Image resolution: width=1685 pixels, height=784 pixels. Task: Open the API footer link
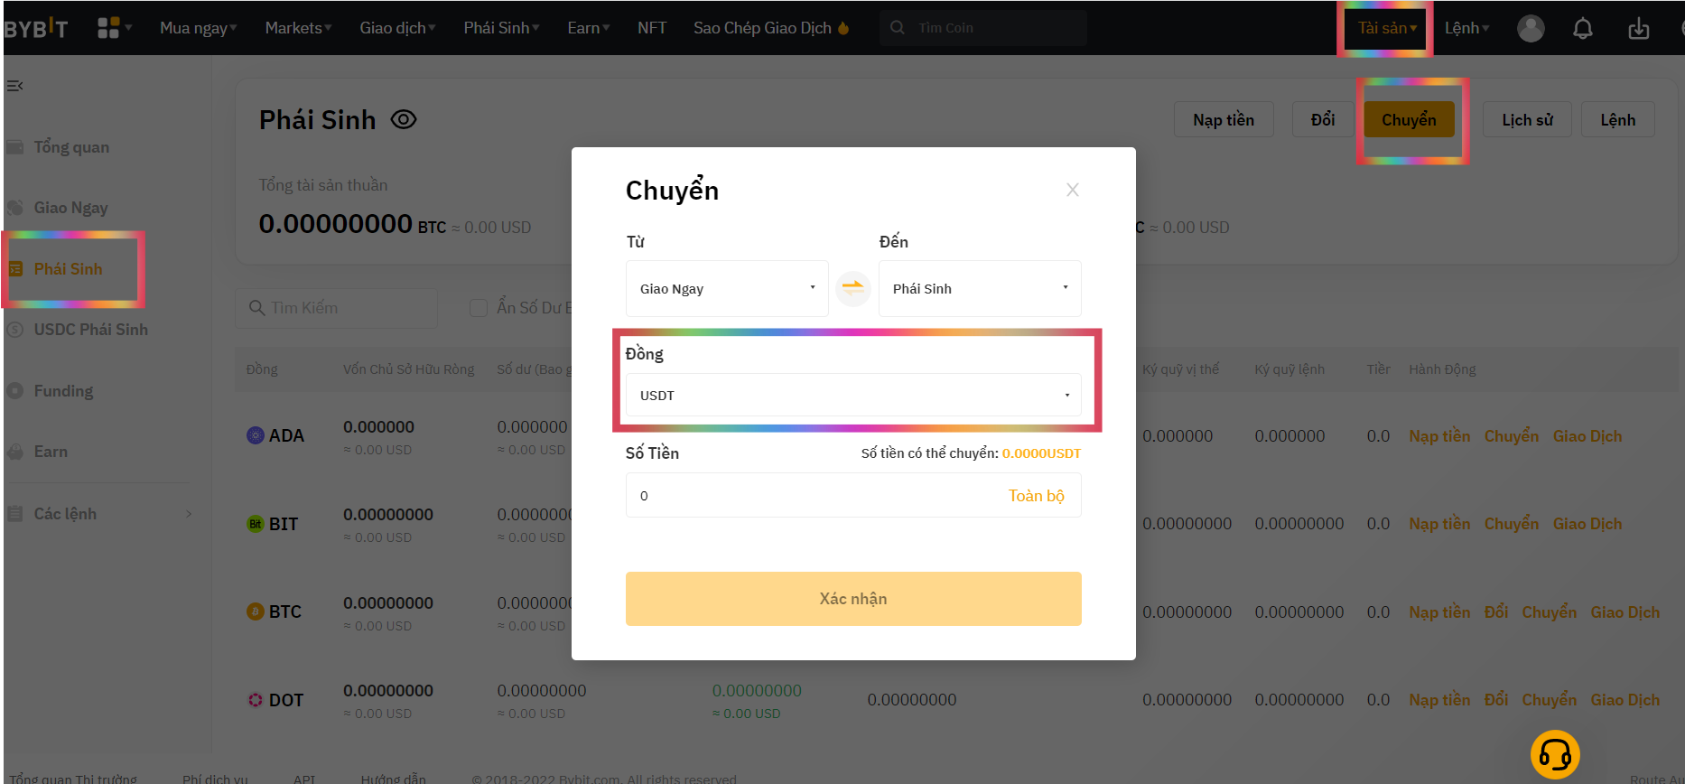click(304, 779)
